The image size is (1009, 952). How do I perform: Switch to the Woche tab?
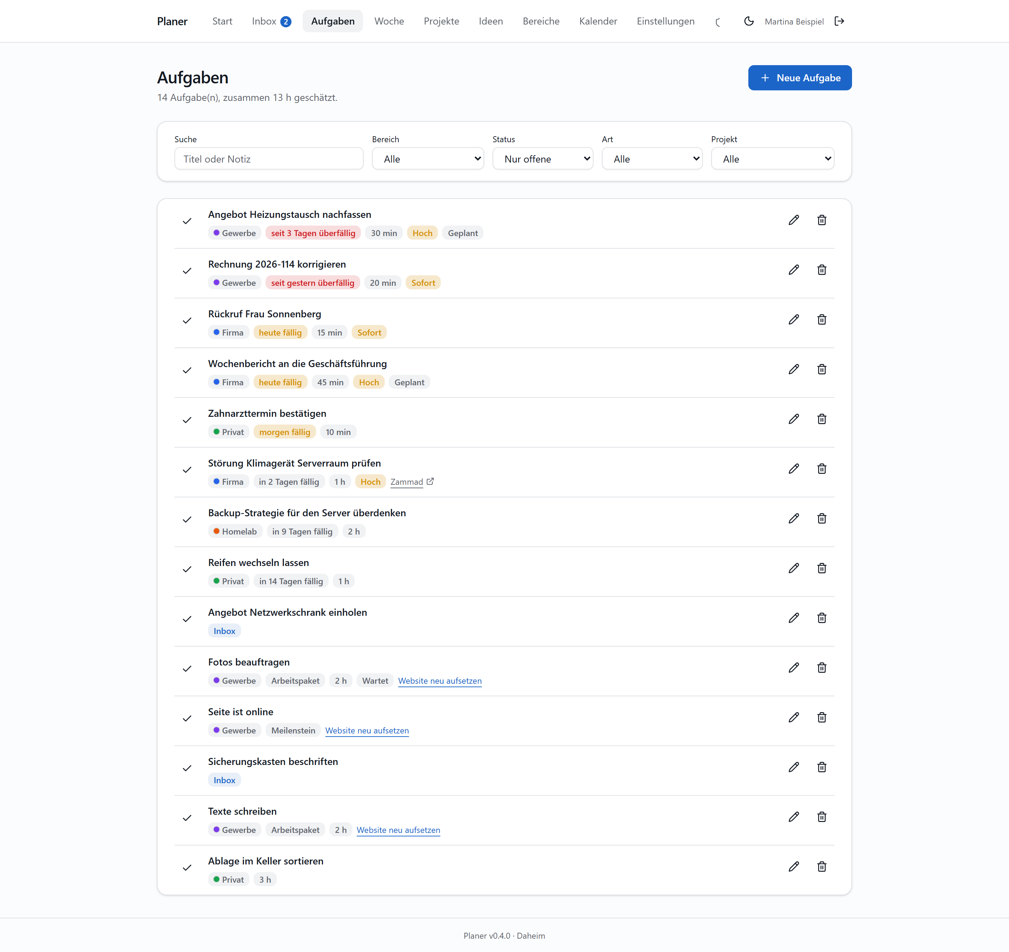click(389, 21)
